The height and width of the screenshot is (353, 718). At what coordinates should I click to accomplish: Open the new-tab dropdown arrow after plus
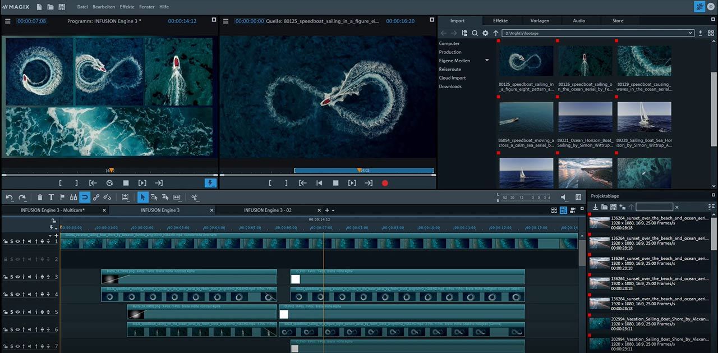(x=333, y=210)
